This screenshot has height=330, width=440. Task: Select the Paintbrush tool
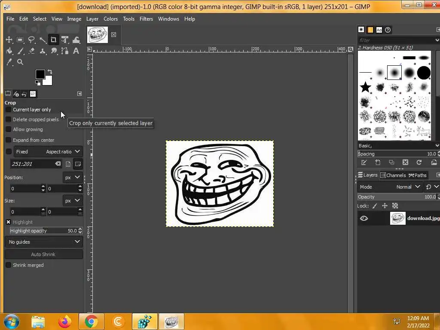(x=20, y=51)
